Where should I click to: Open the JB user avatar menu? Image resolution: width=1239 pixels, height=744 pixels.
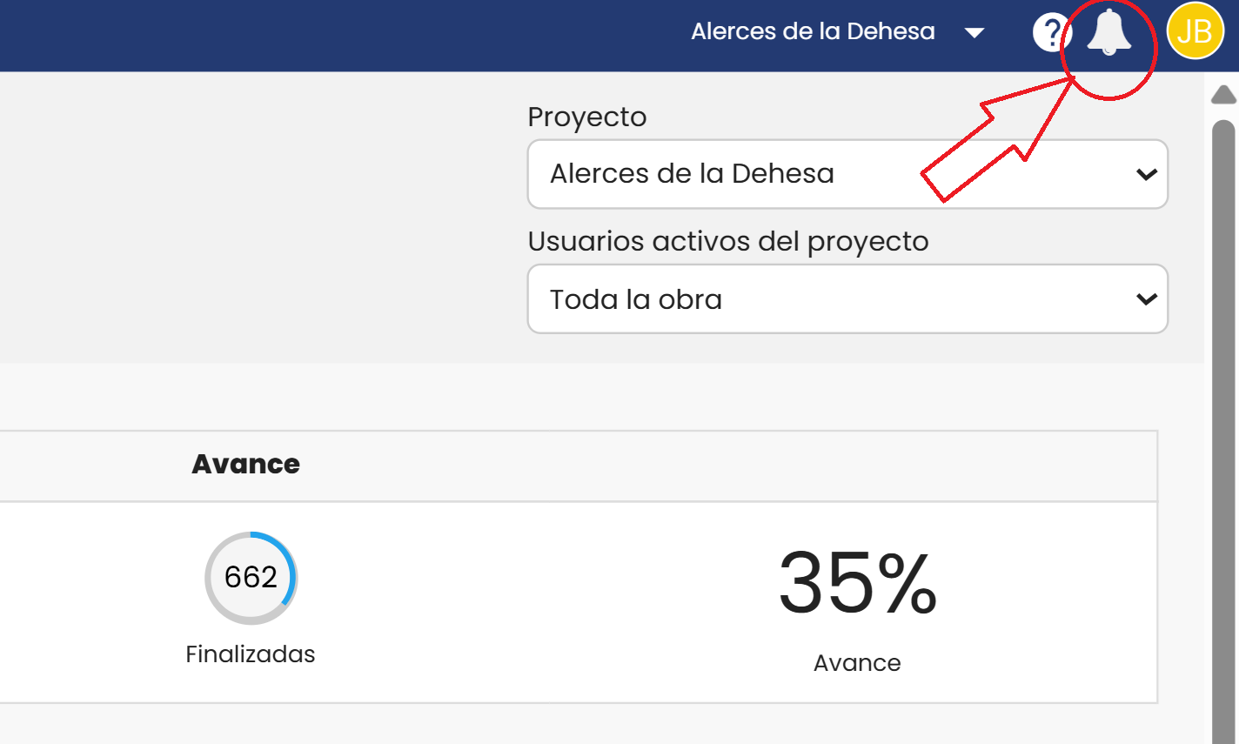click(x=1195, y=31)
